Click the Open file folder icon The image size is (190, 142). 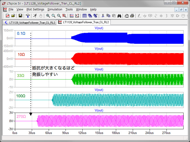coord(13,15)
